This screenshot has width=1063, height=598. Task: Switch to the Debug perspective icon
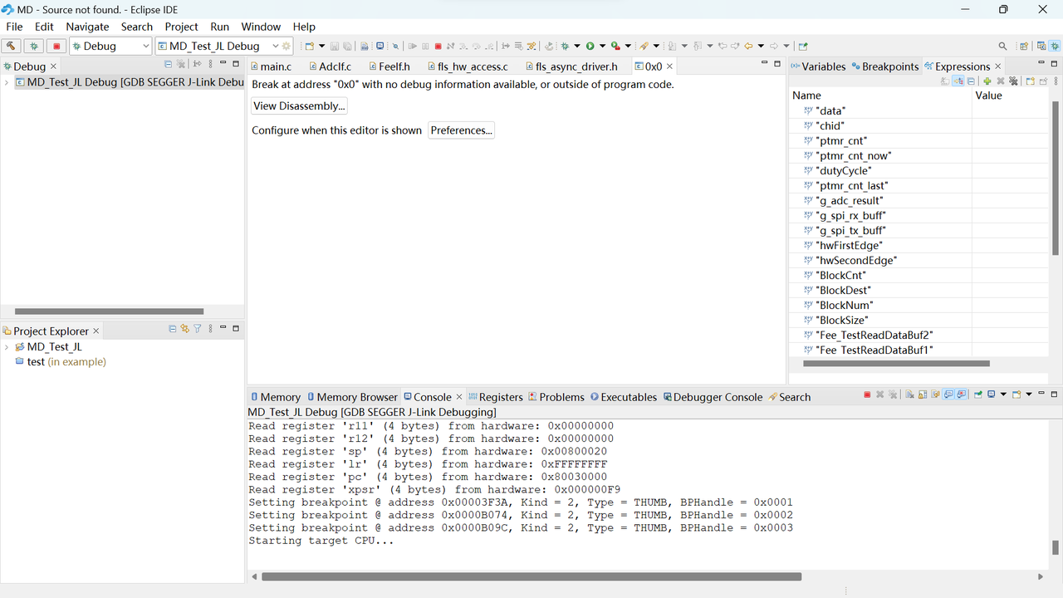1055,46
